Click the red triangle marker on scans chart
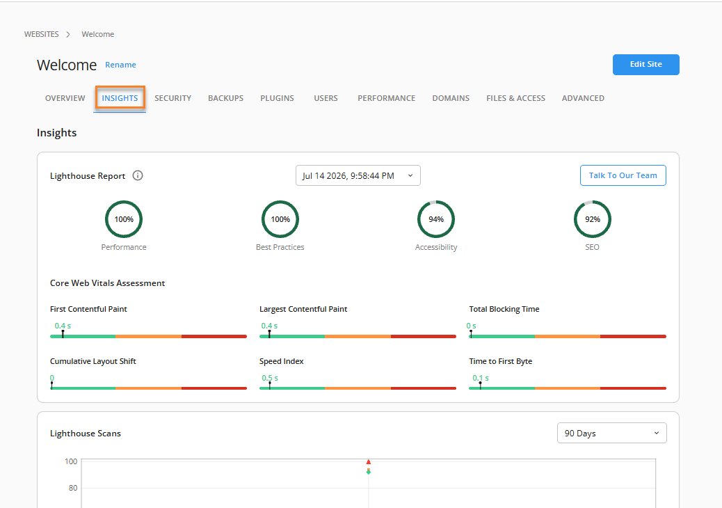This screenshot has height=508, width=722. point(369,462)
